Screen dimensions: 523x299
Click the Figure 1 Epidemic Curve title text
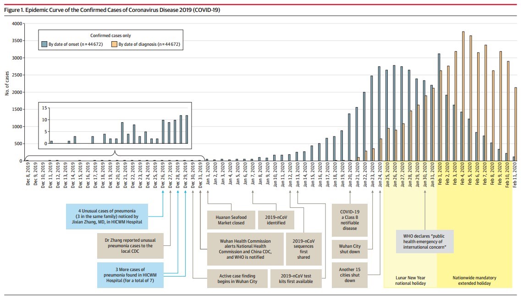point(112,9)
